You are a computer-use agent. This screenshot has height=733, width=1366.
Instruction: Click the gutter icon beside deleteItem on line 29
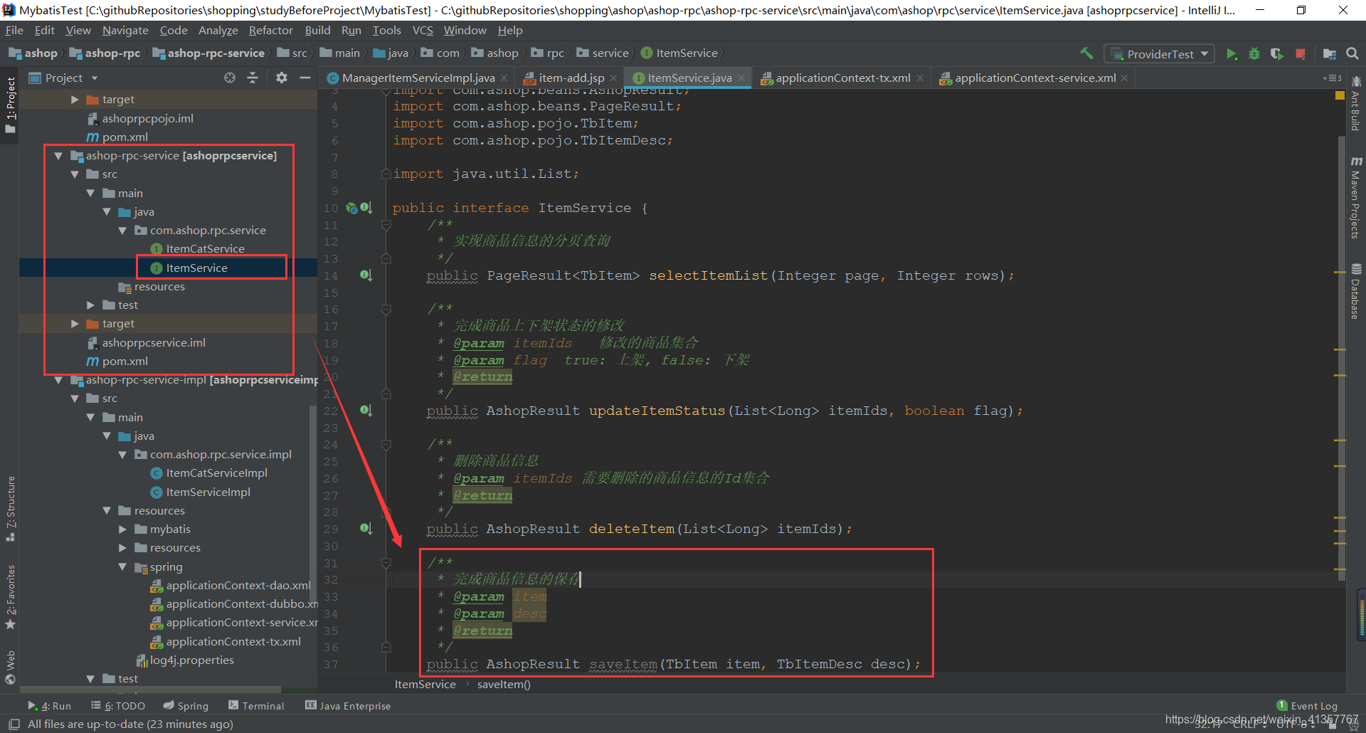(x=366, y=529)
